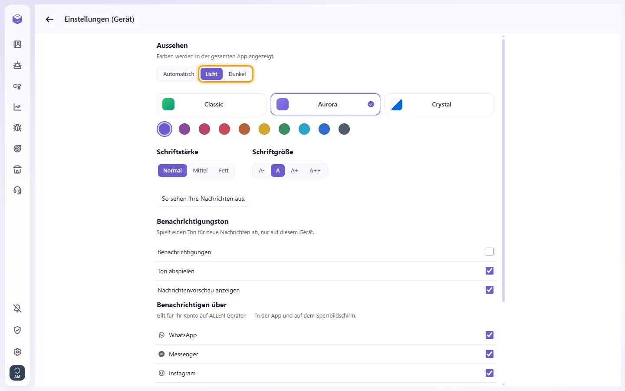This screenshot has height=391, width=625.
Task: Choose the Classic theme card
Action: click(211, 104)
